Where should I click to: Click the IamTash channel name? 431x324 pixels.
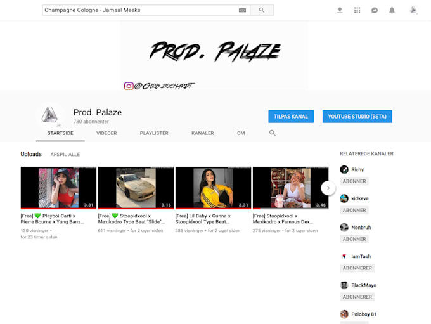coord(361,256)
